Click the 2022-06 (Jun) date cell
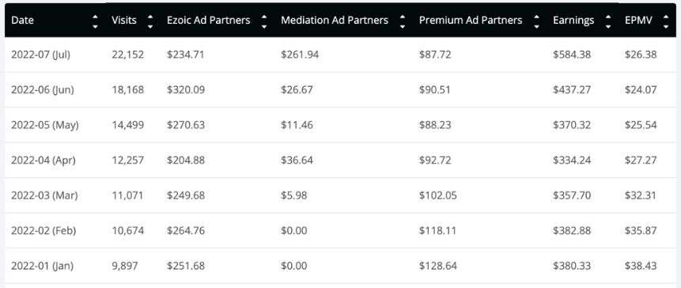Screen dimensions: 681x288 43,90
